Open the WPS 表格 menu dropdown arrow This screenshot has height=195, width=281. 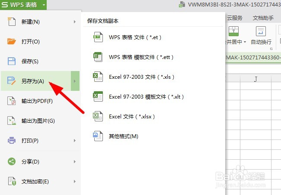(44, 5)
